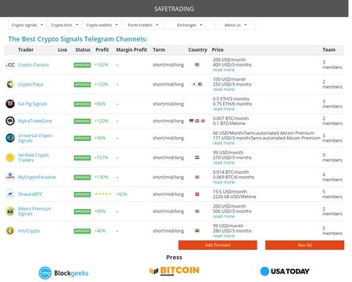Image resolution: width=352 pixels, height=282 pixels.
Task: Click Mike's Premium Signals flag icon
Action: [197, 211]
